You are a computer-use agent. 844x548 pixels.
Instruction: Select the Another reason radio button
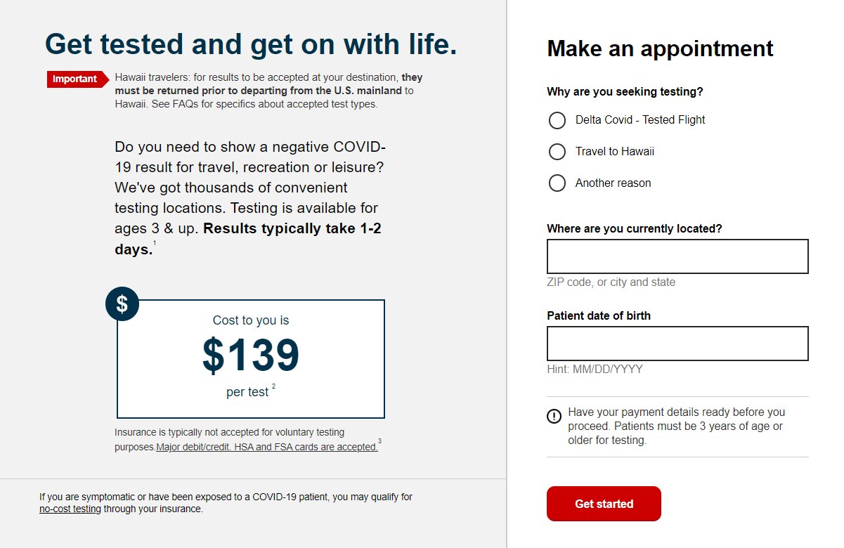click(557, 183)
